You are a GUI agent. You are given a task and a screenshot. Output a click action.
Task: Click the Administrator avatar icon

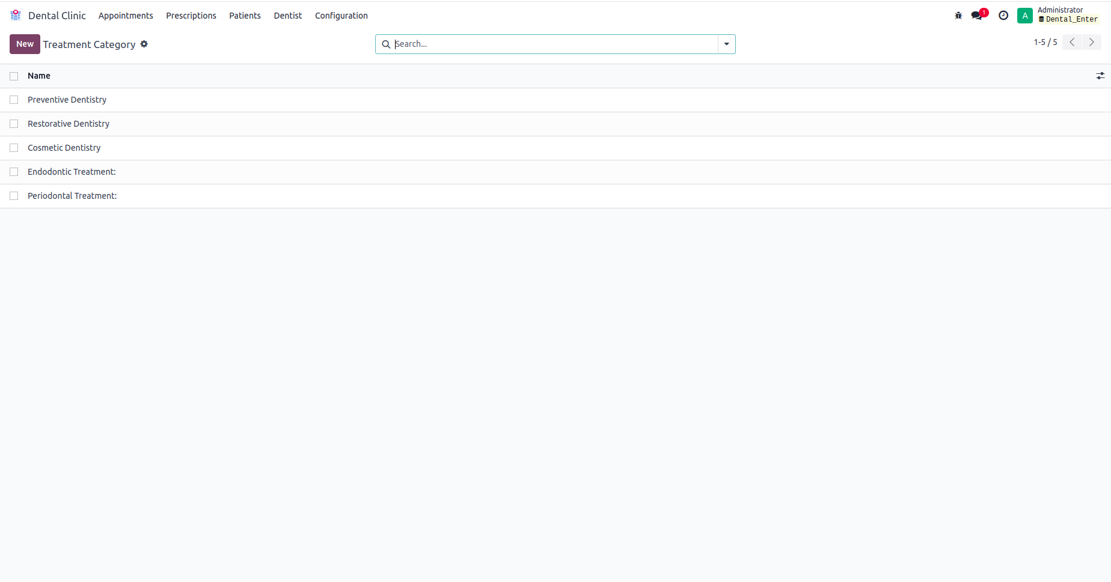tap(1025, 16)
